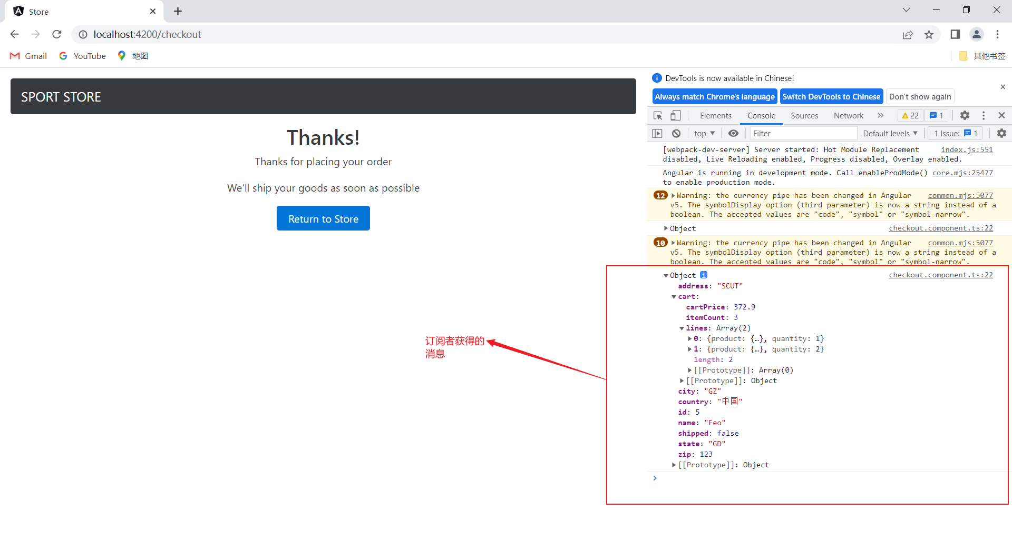Image resolution: width=1012 pixels, height=541 pixels.
Task: Click the SPORT STORE brand title
Action: (61, 97)
